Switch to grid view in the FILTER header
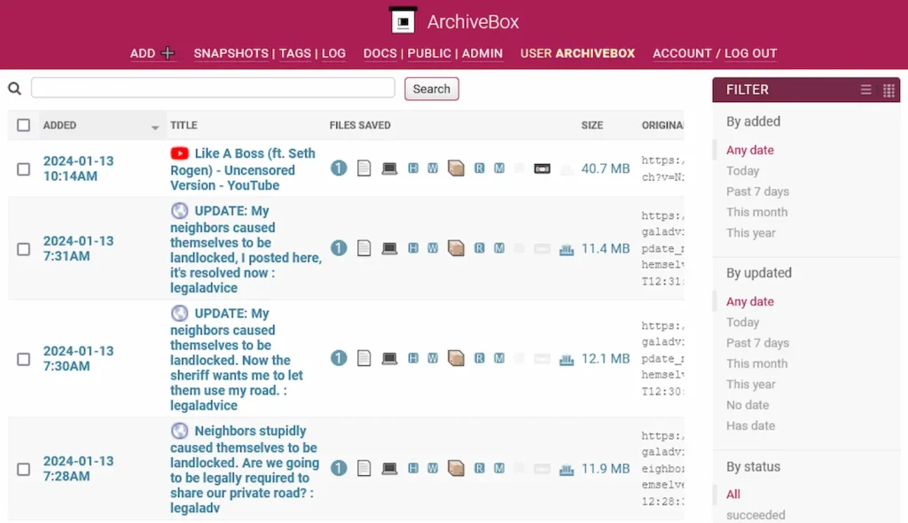The image size is (908, 523). coord(888,89)
